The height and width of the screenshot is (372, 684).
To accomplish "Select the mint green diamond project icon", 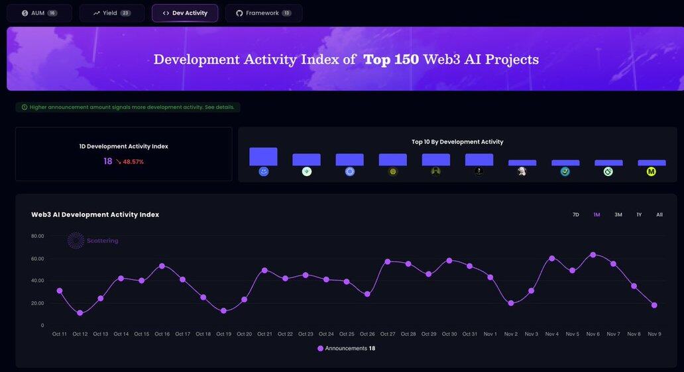I will [x=306, y=171].
